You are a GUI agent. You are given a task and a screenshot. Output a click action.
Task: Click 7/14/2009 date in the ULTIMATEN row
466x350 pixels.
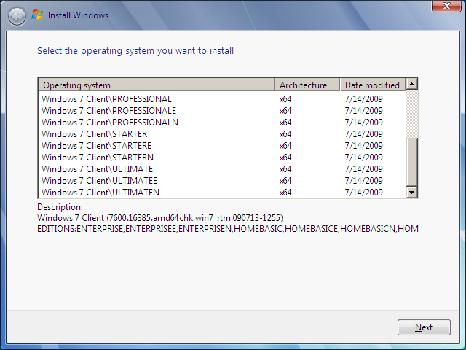pyautogui.click(x=363, y=192)
